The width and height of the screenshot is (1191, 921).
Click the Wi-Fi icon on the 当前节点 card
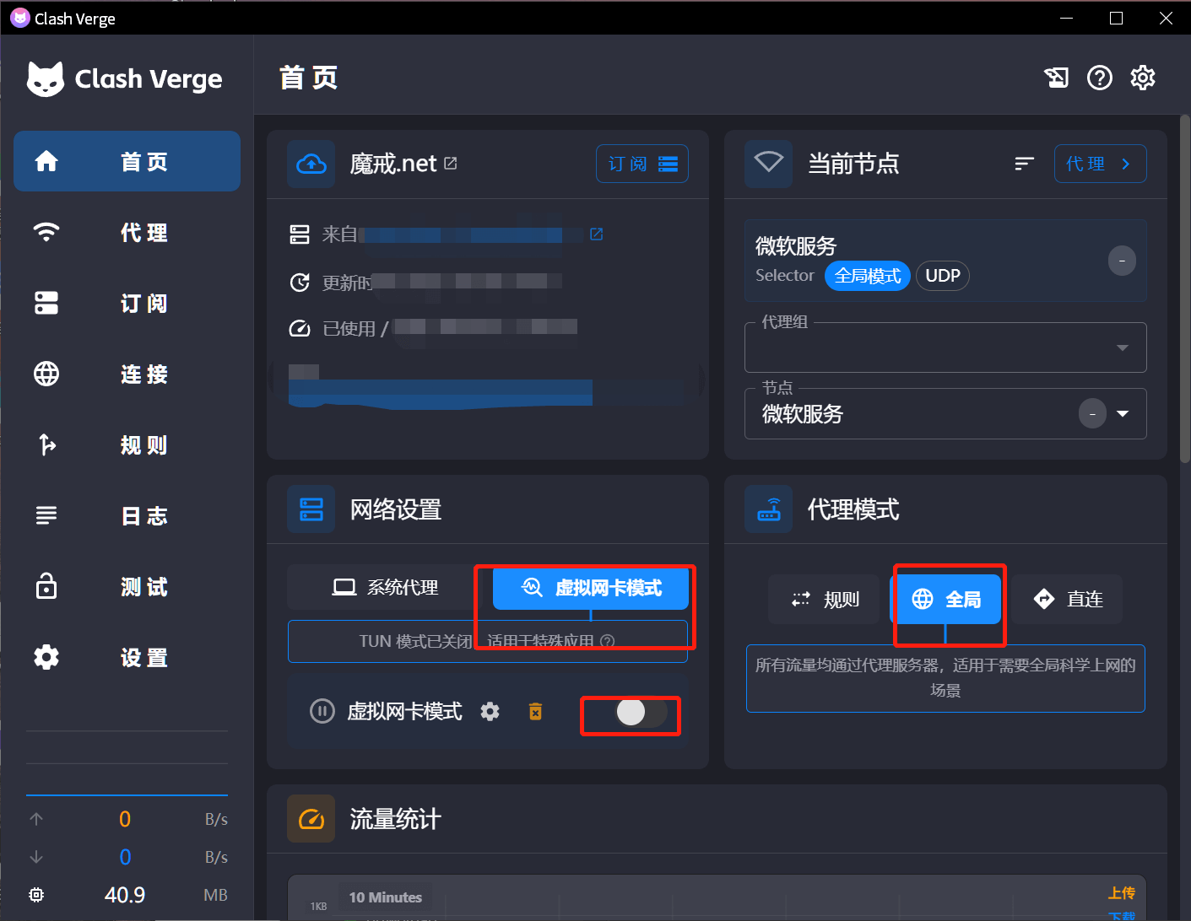tap(768, 164)
